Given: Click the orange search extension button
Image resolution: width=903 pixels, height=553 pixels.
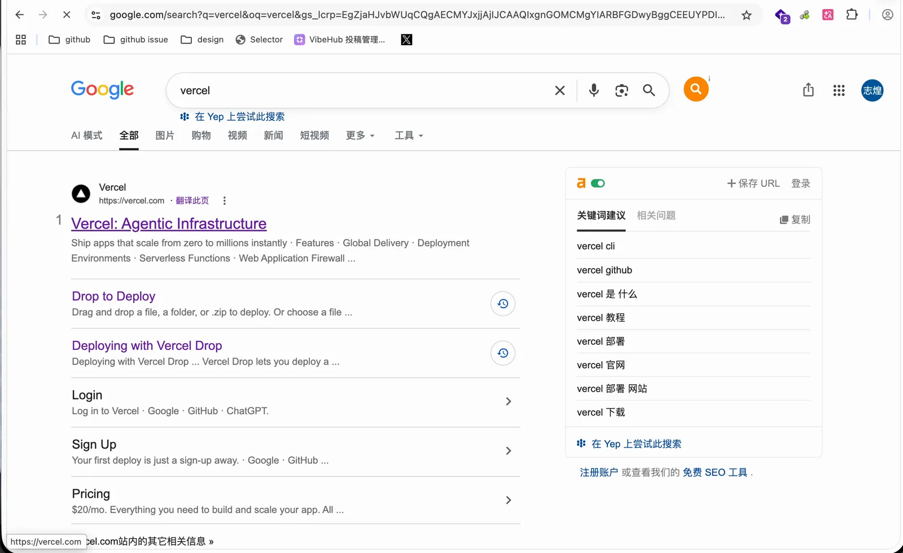Looking at the screenshot, I should [x=696, y=89].
